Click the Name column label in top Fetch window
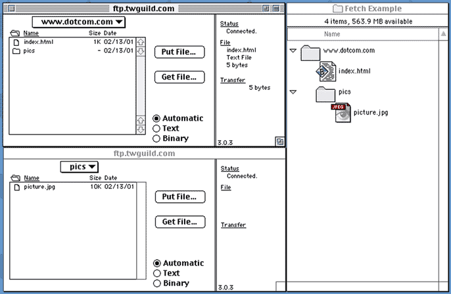The image size is (451, 294). click(x=31, y=33)
